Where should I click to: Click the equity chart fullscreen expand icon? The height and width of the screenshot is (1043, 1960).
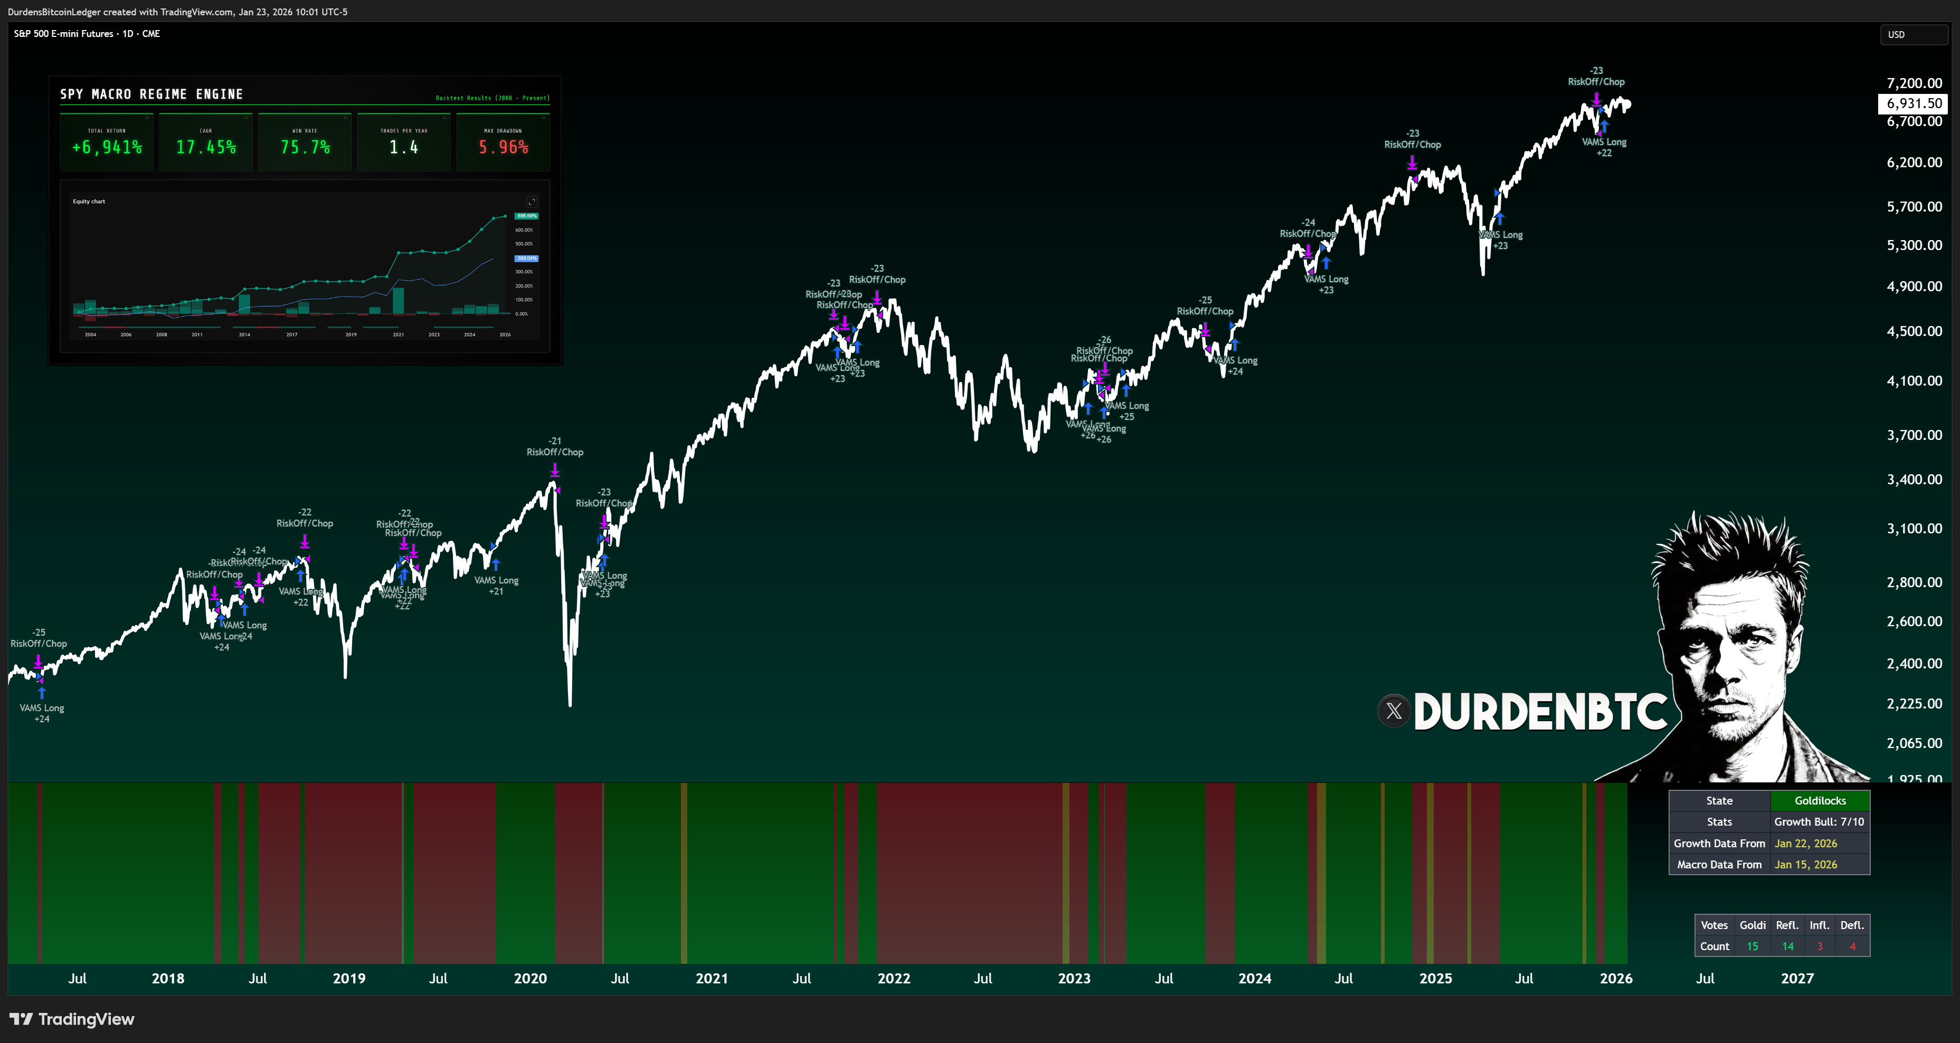click(532, 202)
